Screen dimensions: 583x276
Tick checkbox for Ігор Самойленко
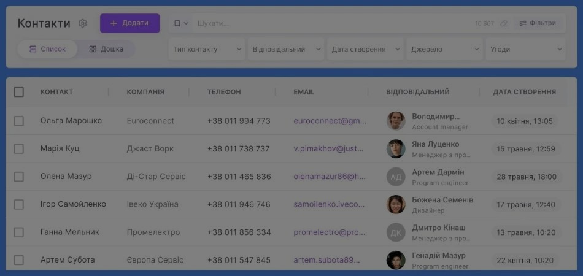pyautogui.click(x=18, y=205)
